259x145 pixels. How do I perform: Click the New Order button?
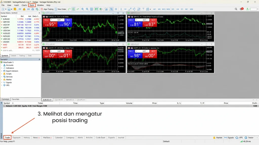click(x=60, y=9)
